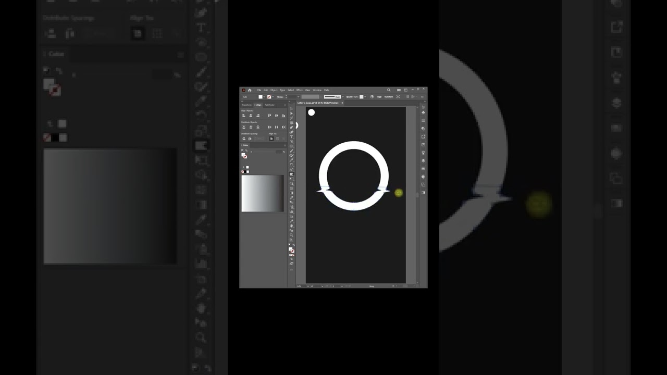667x375 pixels.
Task: Close the Letter o Logo.ai document tab
Action: click(342, 103)
